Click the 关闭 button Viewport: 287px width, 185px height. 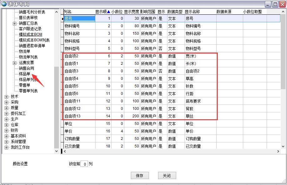tap(167, 176)
